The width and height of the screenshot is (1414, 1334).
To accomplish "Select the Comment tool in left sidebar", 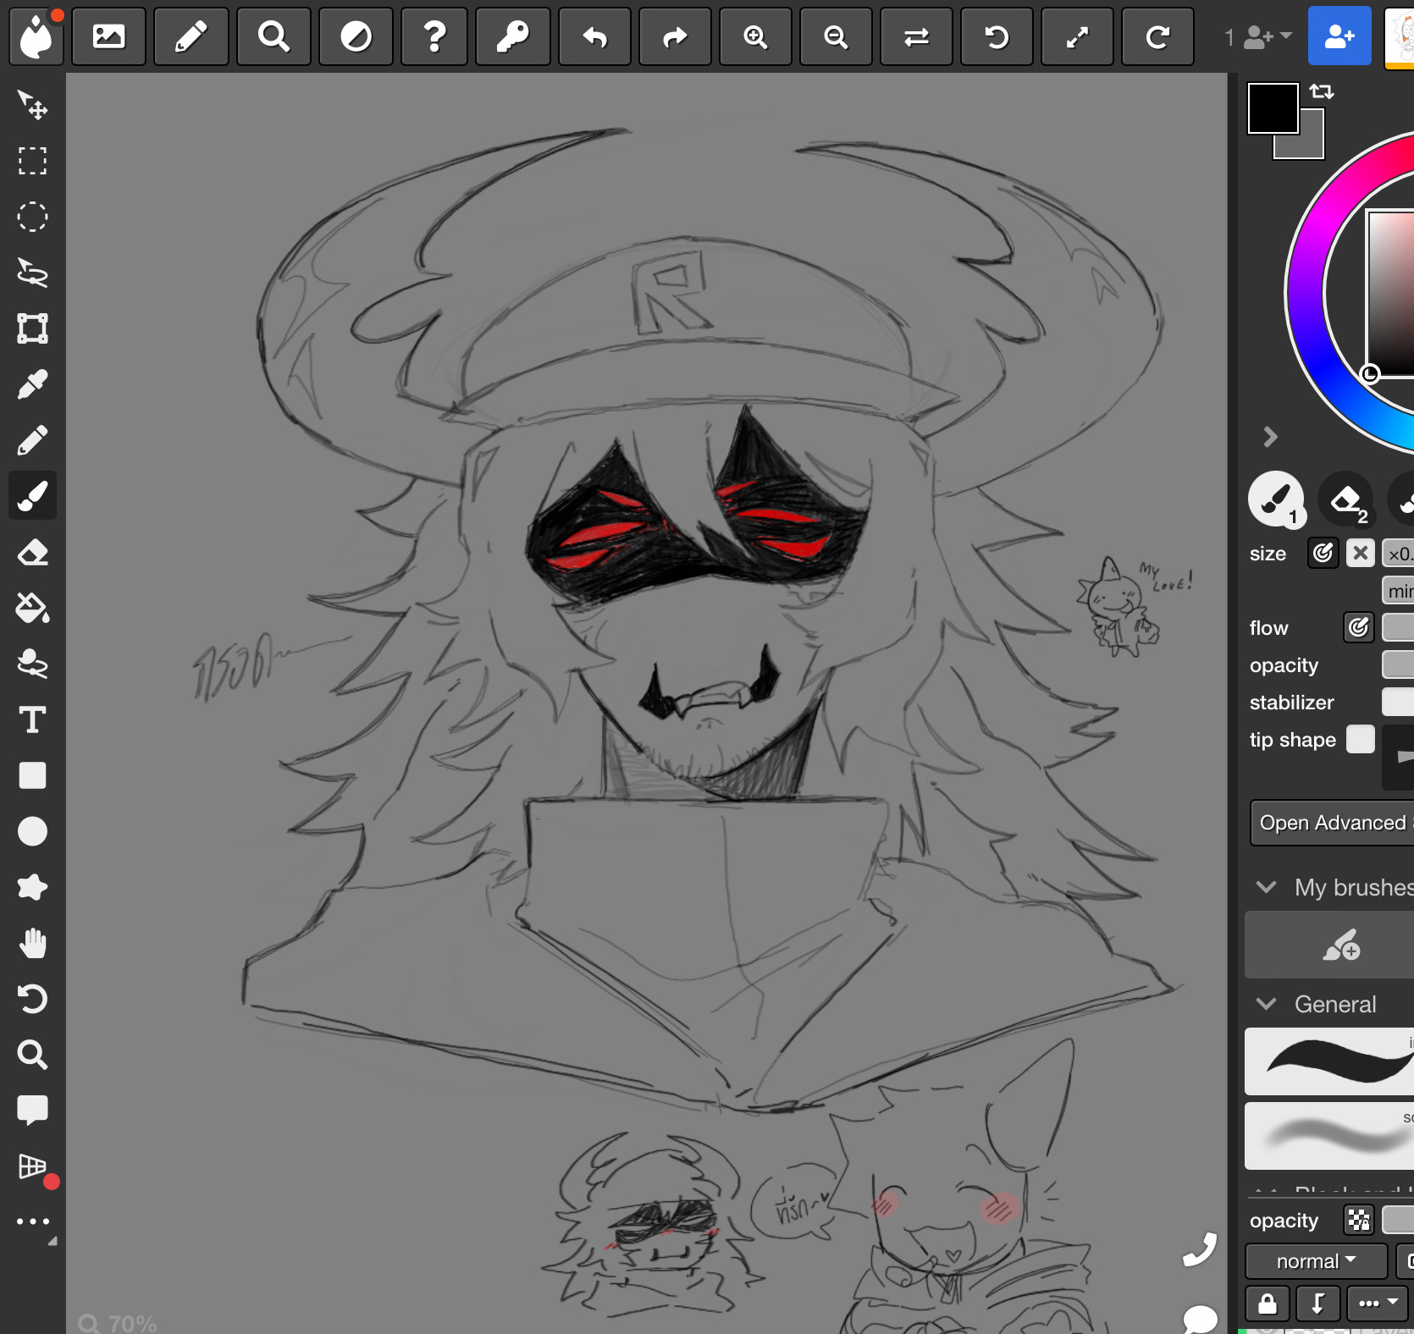I will tap(32, 1111).
